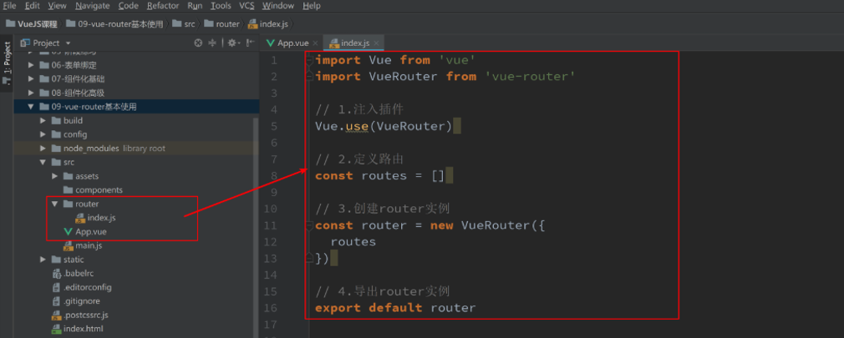Open the Refactor menu

[x=163, y=6]
